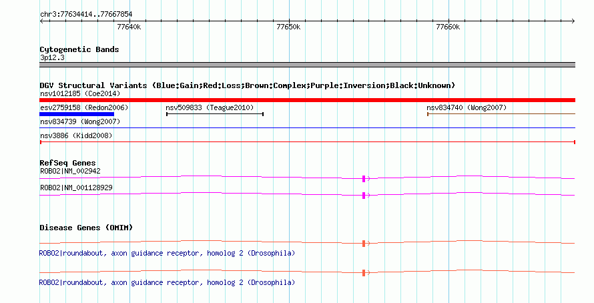Click the nsv834739 (Wong2007) label

point(80,121)
